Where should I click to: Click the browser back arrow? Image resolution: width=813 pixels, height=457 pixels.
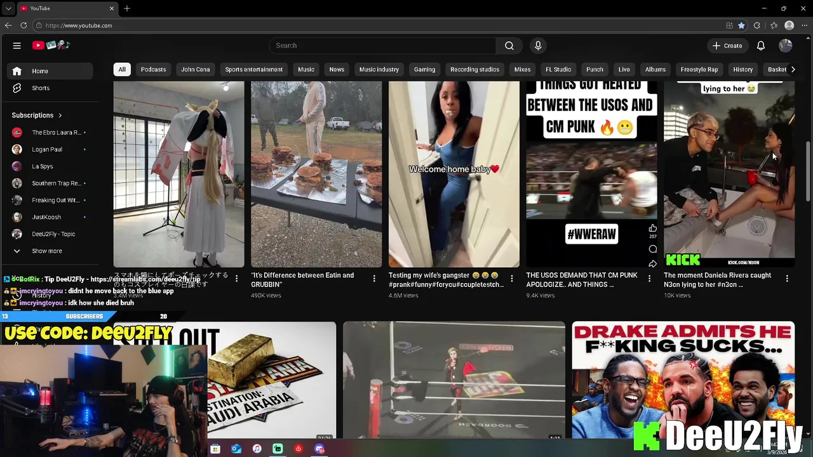point(8,25)
